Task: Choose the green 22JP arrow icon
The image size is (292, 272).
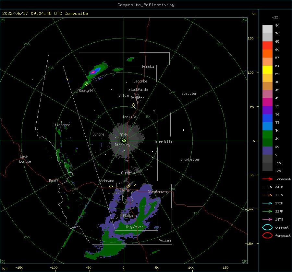Action: (x=267, y=211)
